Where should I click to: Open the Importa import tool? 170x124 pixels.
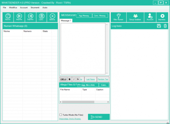pos(19,17)
